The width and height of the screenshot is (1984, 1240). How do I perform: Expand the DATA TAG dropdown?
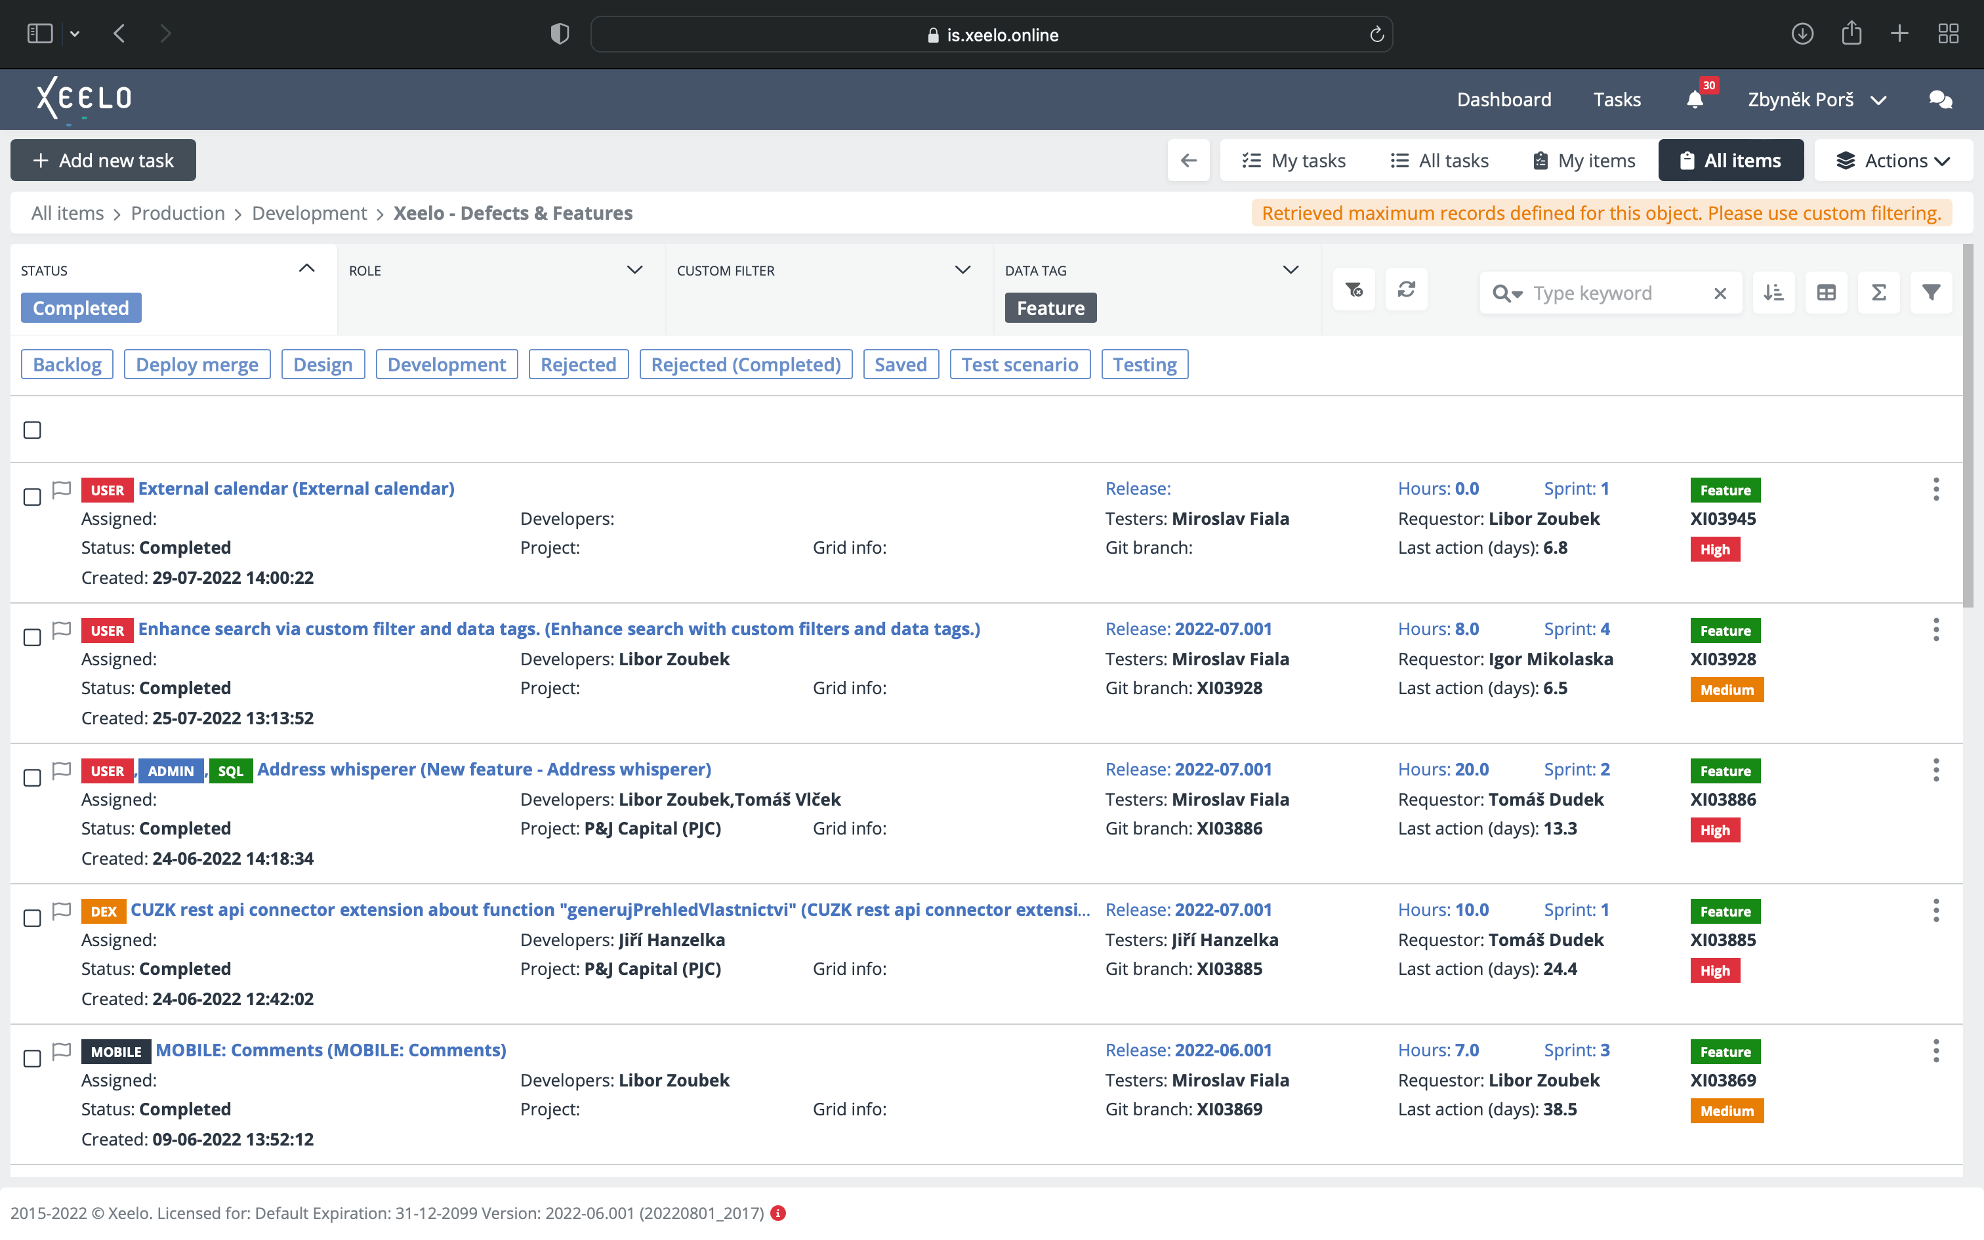click(x=1291, y=269)
